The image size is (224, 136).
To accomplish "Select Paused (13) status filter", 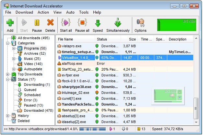I will (33, 105).
